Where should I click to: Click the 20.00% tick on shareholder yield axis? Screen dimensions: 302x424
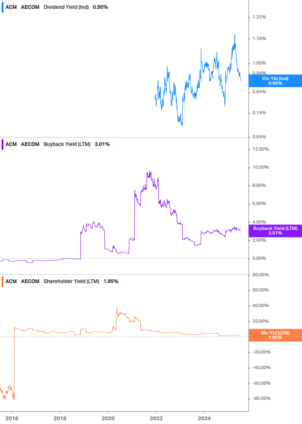260,321
